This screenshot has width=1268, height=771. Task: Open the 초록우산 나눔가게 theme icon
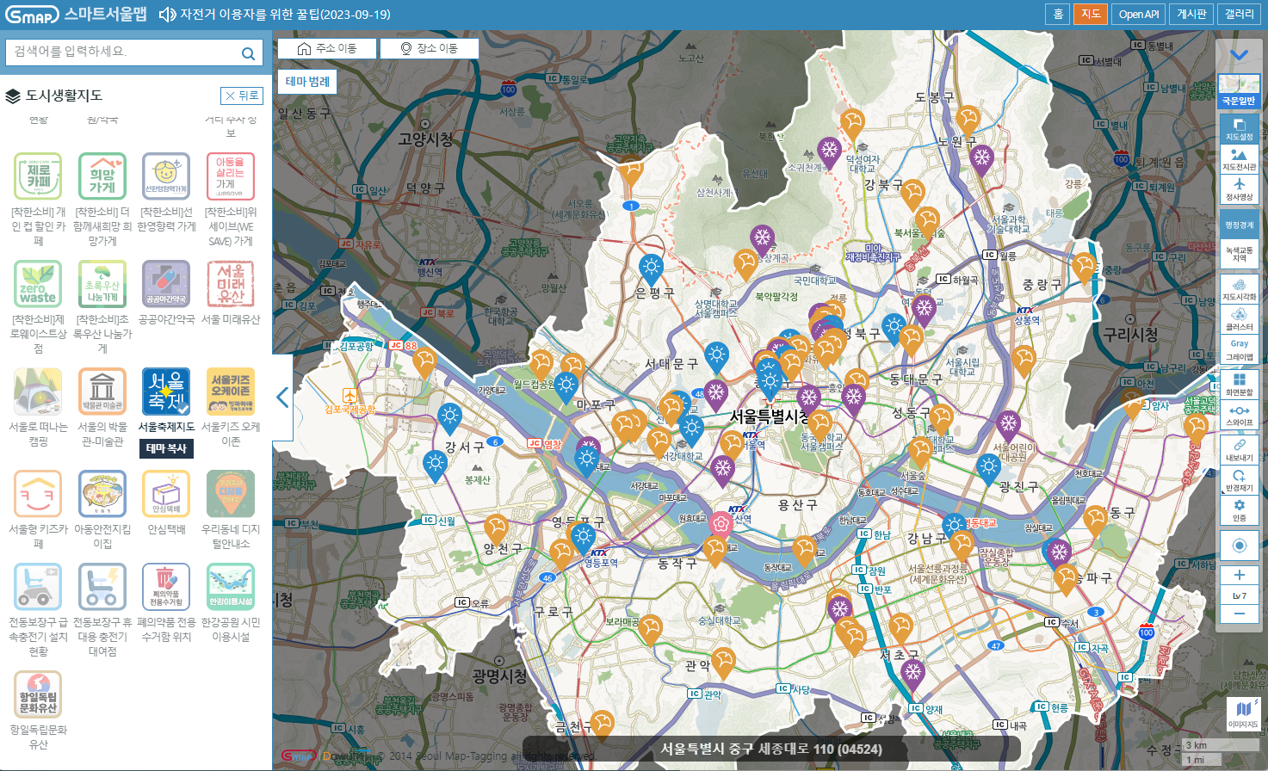click(102, 284)
